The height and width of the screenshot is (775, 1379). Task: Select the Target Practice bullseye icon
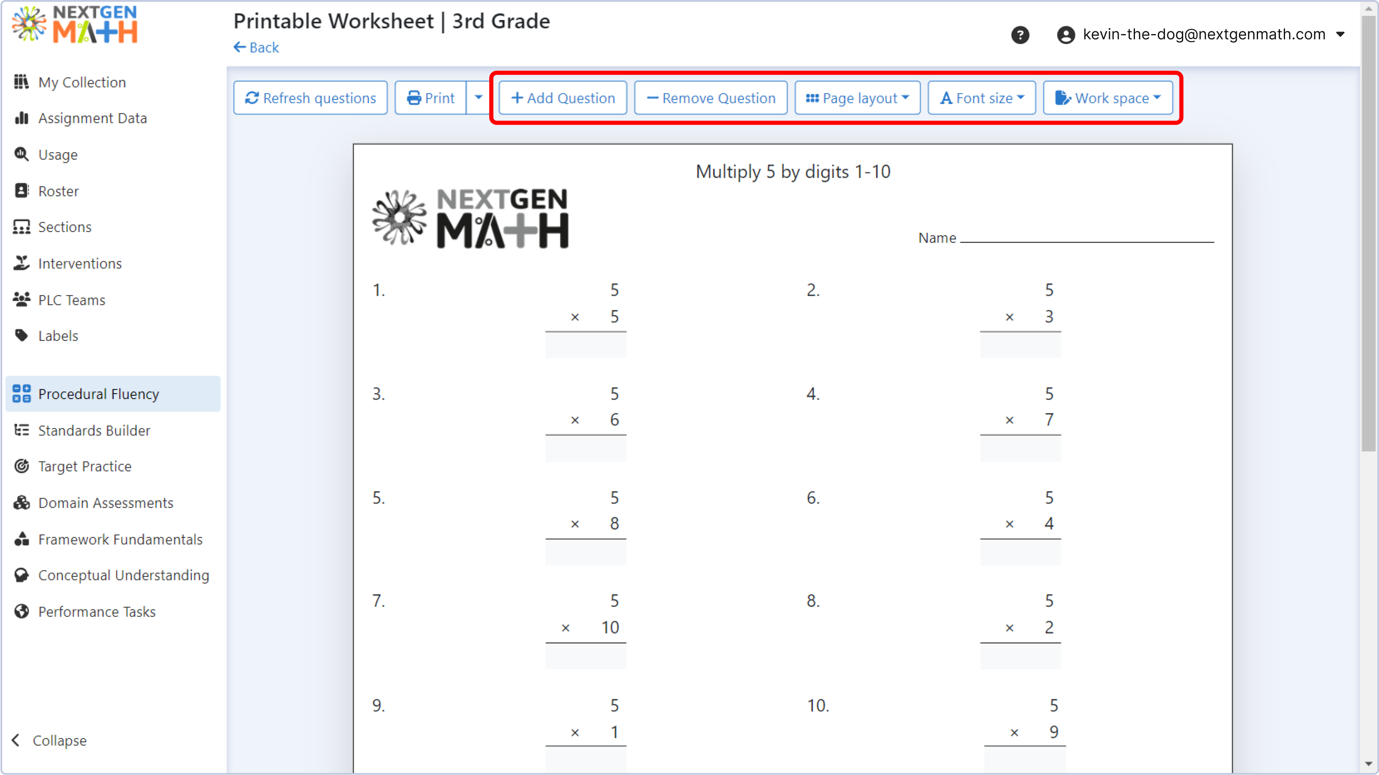pos(22,466)
